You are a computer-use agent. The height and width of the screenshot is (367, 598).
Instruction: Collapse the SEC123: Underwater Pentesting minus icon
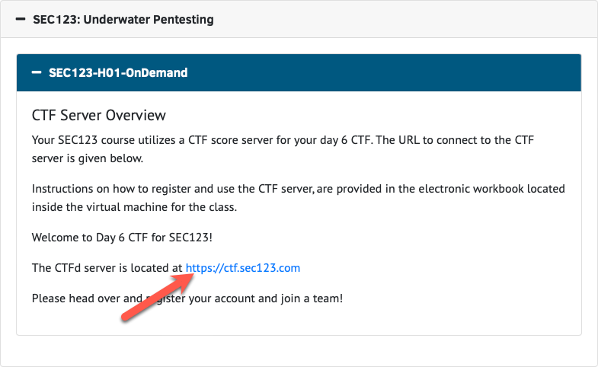pos(21,20)
